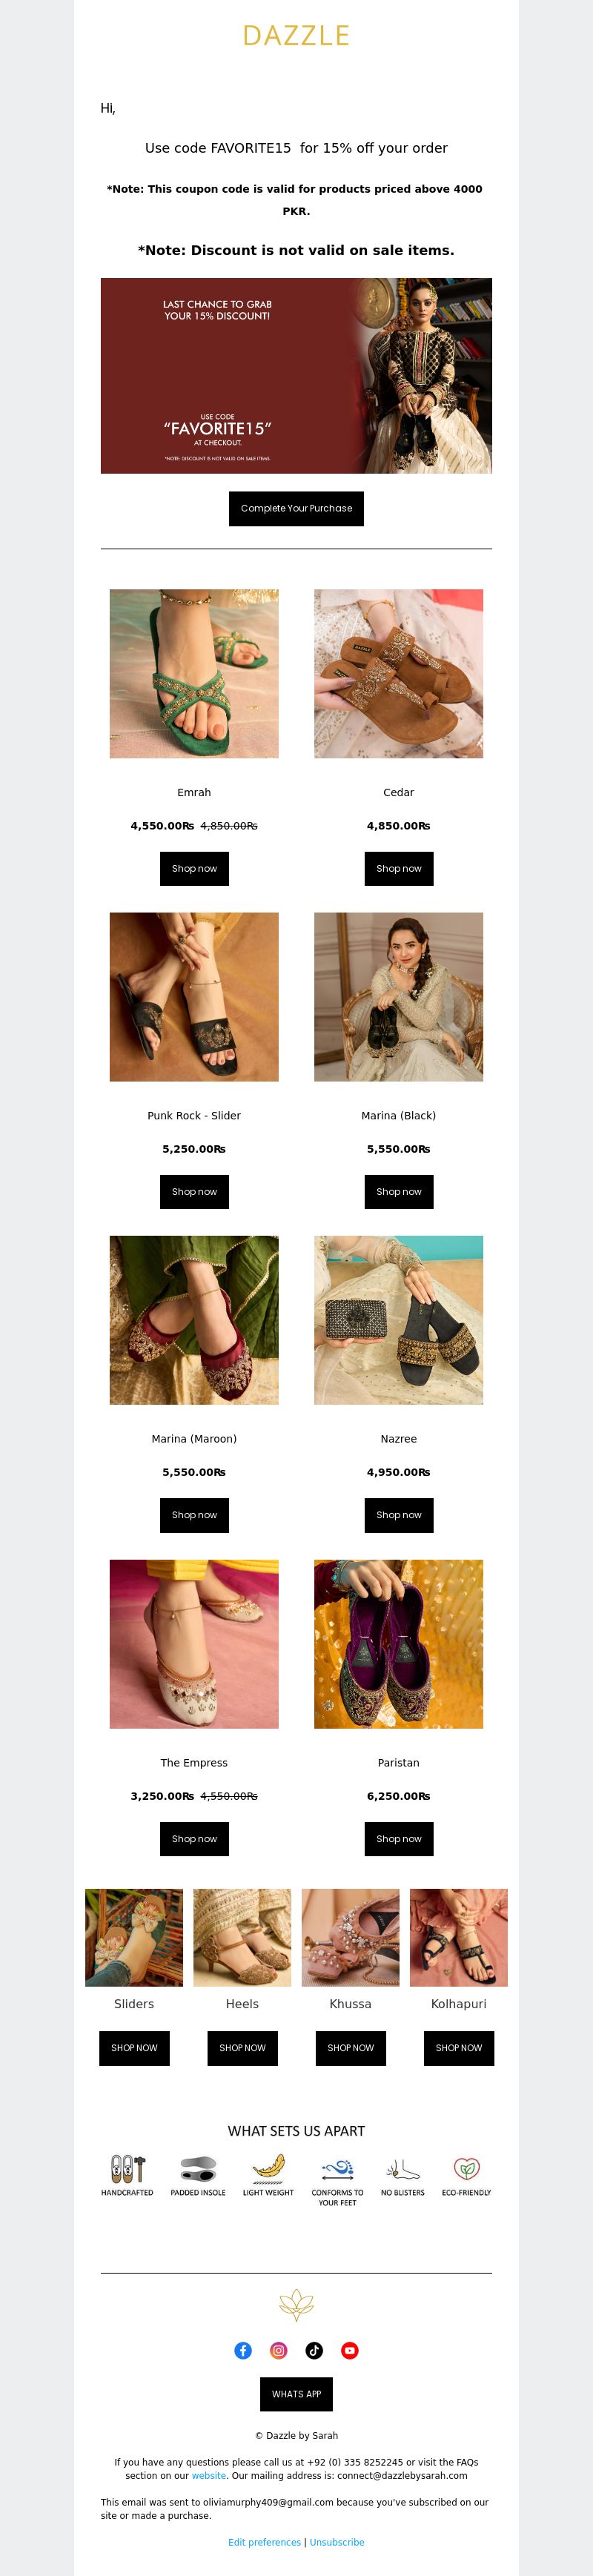Click the Padded Insole feature icon
This screenshot has height=2576, width=593.
pos(198,2168)
